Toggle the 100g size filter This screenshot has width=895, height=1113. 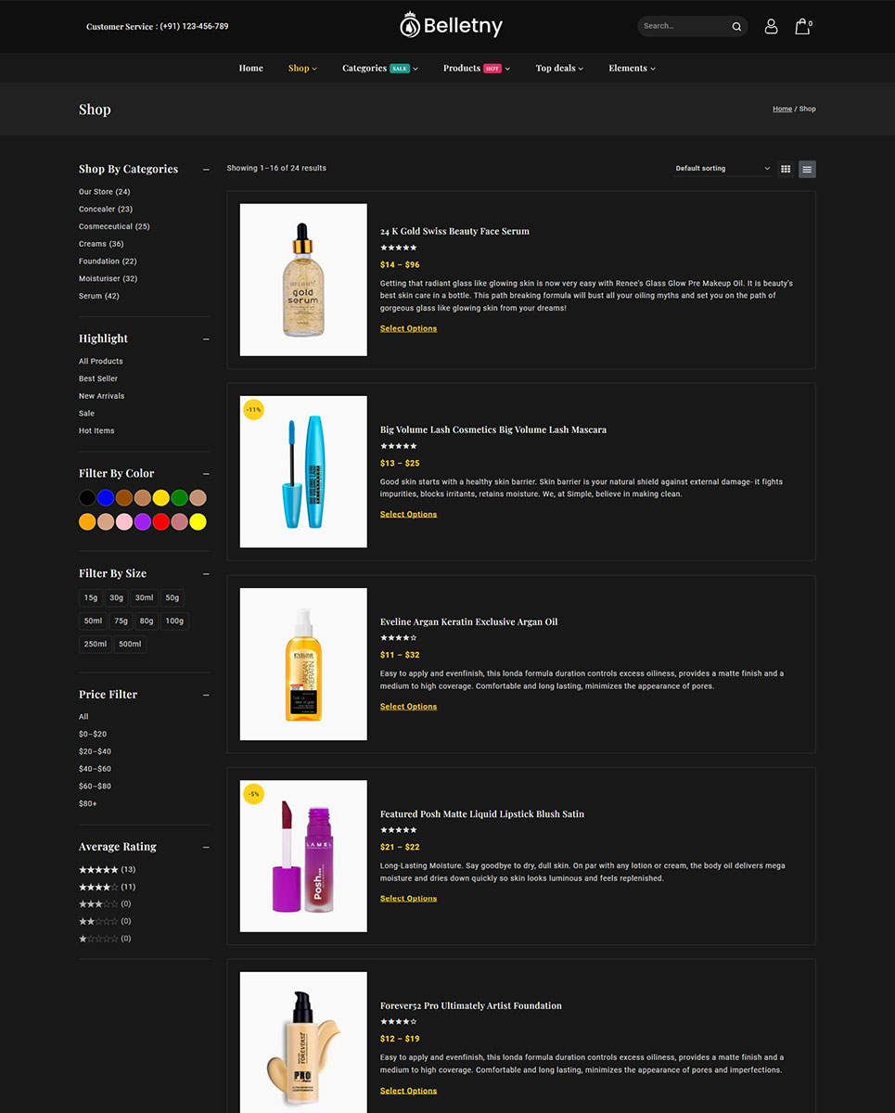click(x=174, y=620)
